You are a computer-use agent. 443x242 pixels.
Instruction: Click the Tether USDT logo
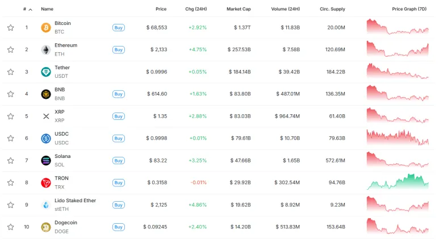(46, 72)
